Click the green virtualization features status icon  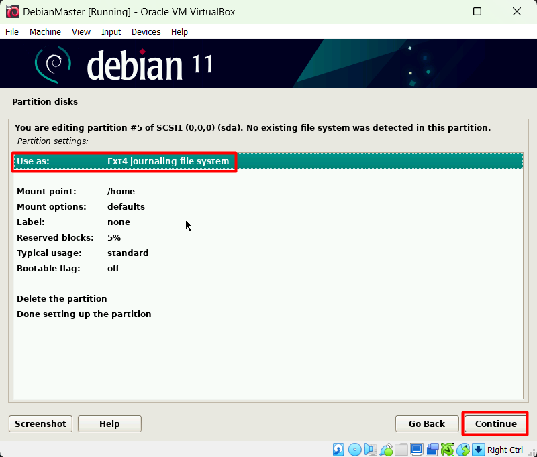[x=448, y=450]
